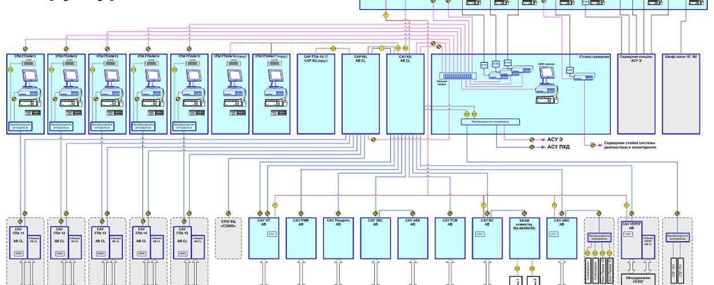Select the monitor icon in УПМ ГПА№14 block

click(x=153, y=77)
